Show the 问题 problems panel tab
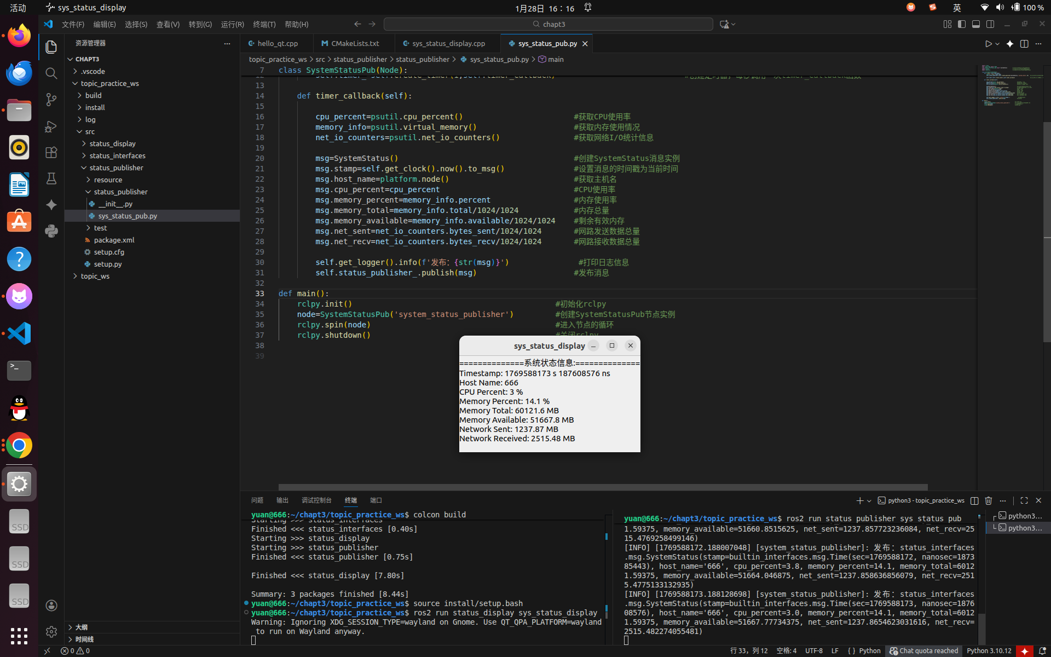Viewport: 1051px width, 657px height. [x=257, y=500]
